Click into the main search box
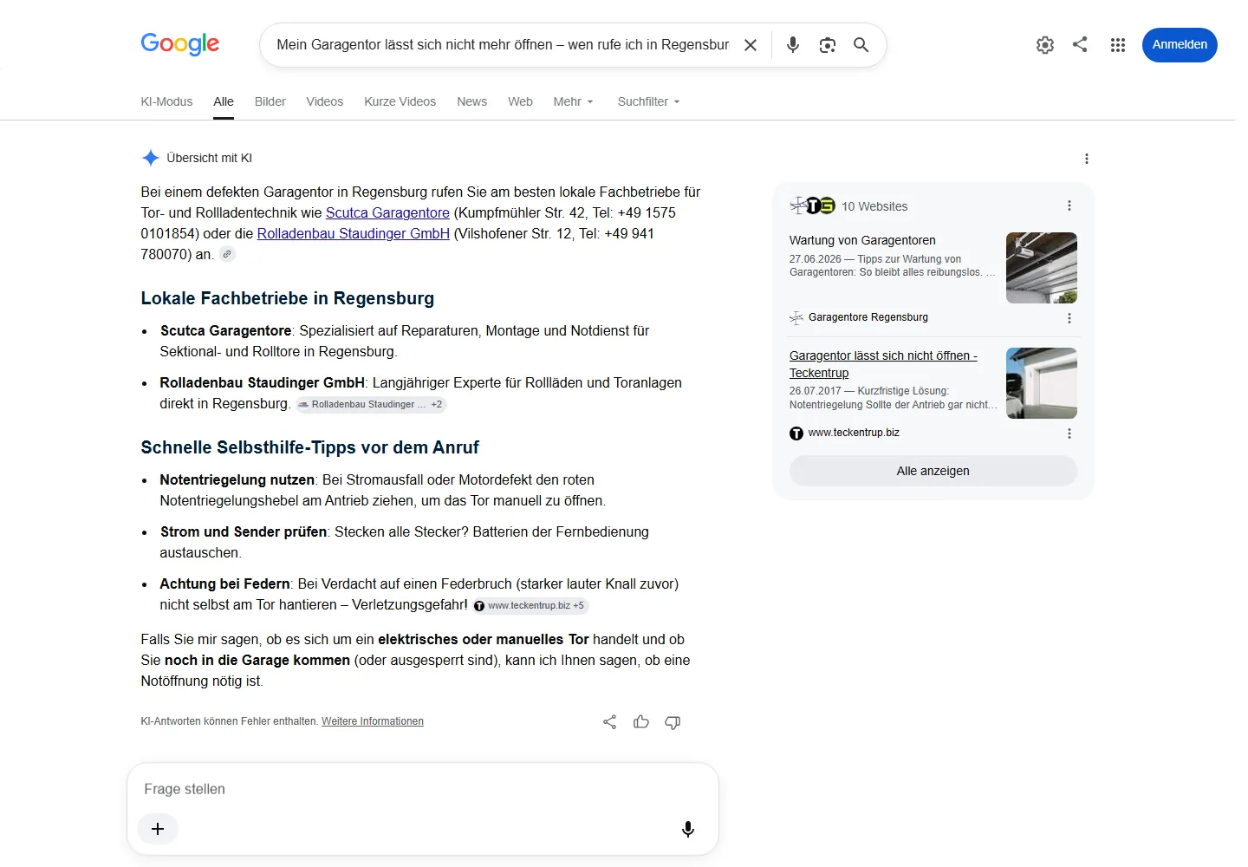This screenshot has height=867, width=1248. (503, 45)
